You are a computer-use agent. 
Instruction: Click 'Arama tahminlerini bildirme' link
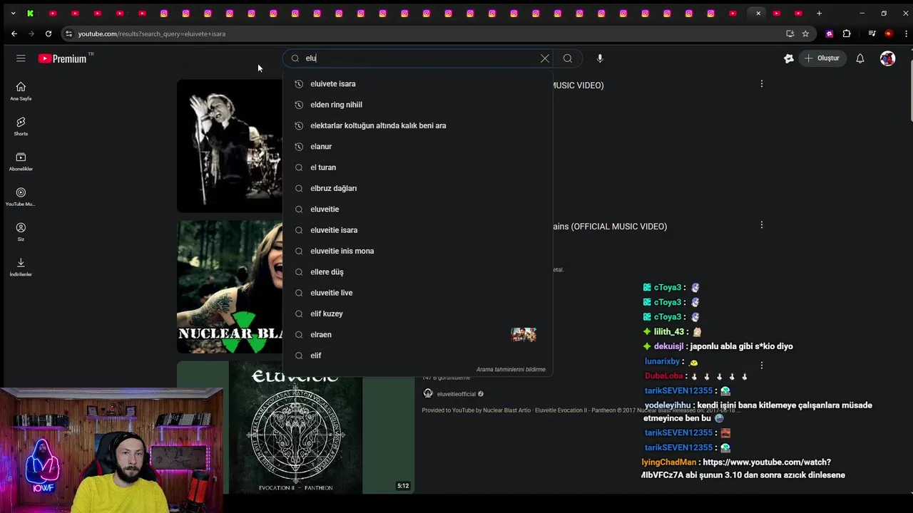tap(511, 370)
